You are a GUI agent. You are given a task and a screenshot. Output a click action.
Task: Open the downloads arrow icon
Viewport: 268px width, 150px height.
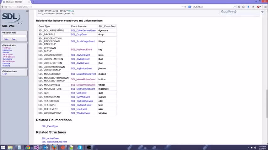pos(248,7)
